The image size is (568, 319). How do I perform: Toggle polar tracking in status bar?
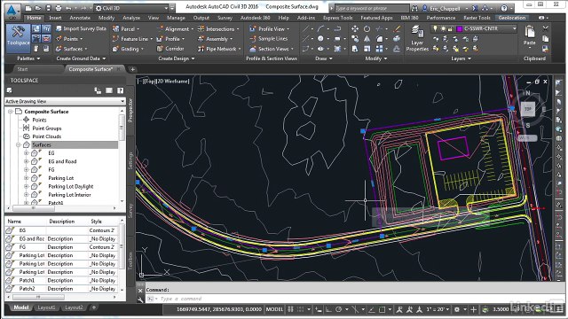click(339, 309)
